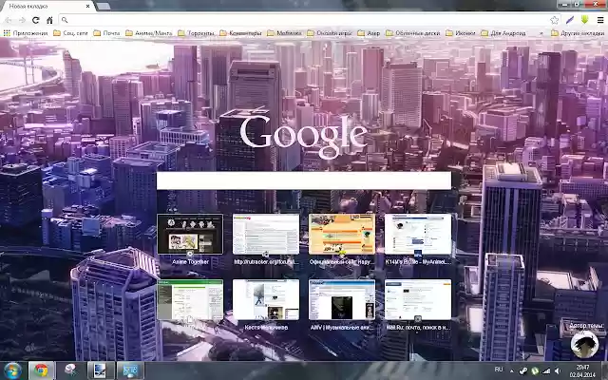Open the home page via house icon
Viewport: 608px width, 380px height.
tap(49, 20)
